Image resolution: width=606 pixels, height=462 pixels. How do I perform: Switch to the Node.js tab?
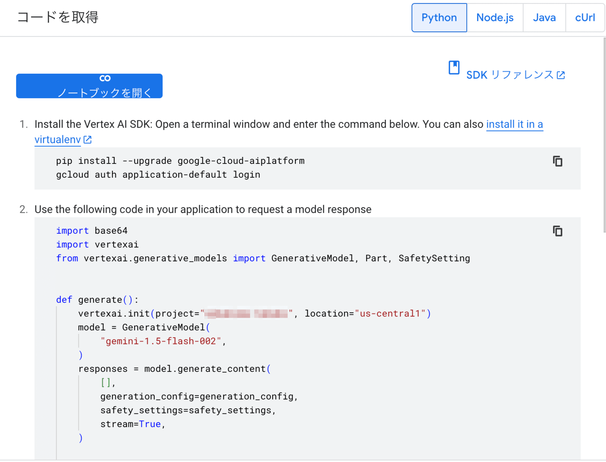tap(495, 18)
